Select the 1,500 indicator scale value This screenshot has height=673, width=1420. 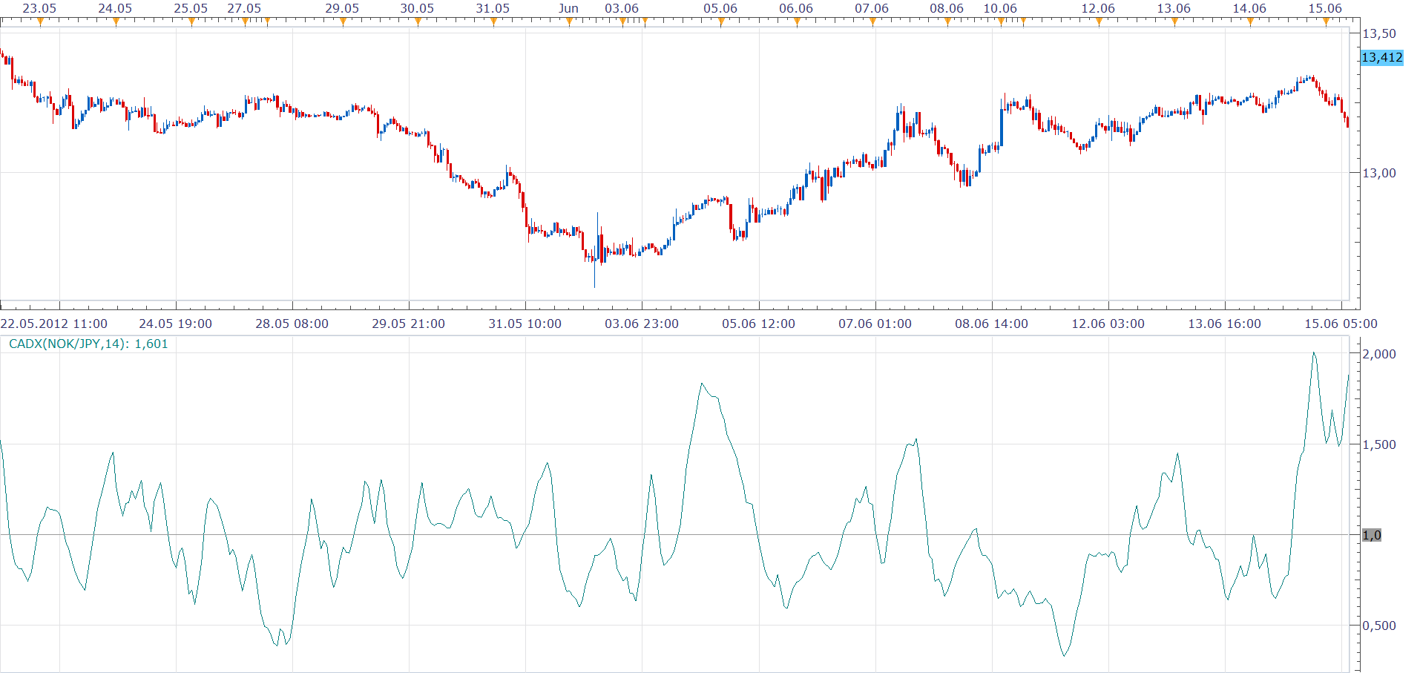[1379, 444]
